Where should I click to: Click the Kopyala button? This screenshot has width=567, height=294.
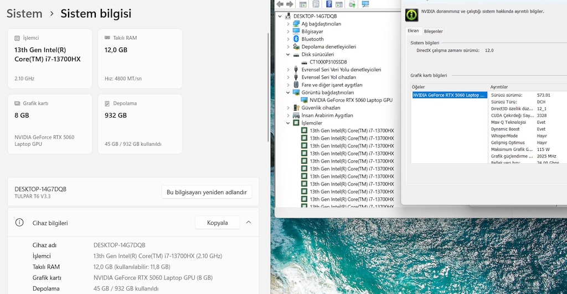tap(217, 223)
